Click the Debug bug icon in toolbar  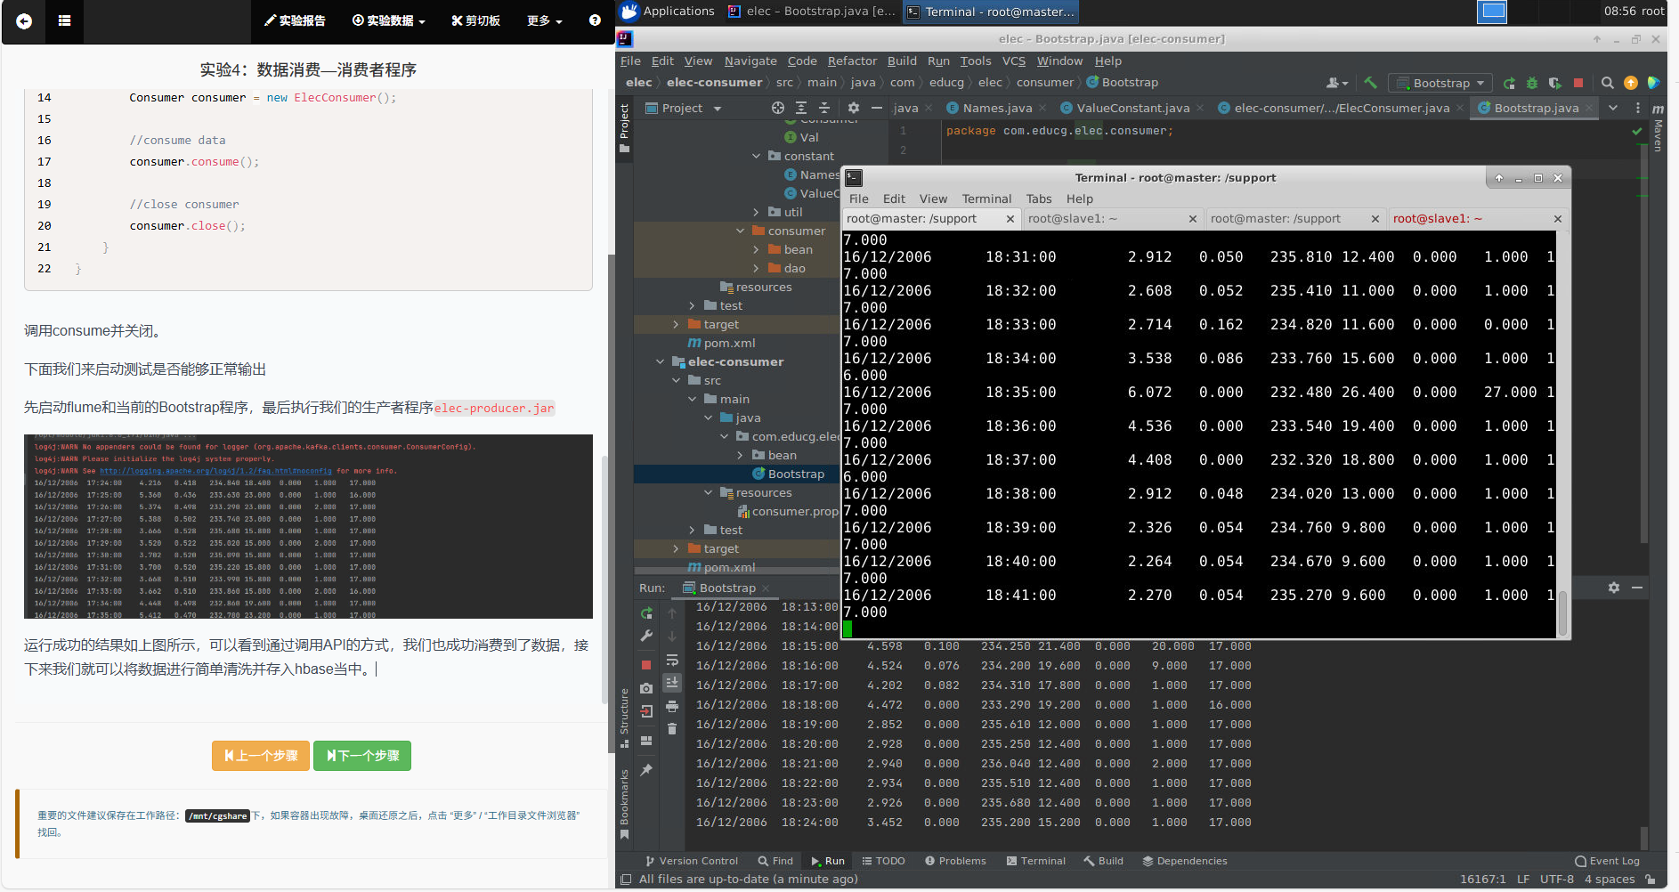pos(1532,83)
